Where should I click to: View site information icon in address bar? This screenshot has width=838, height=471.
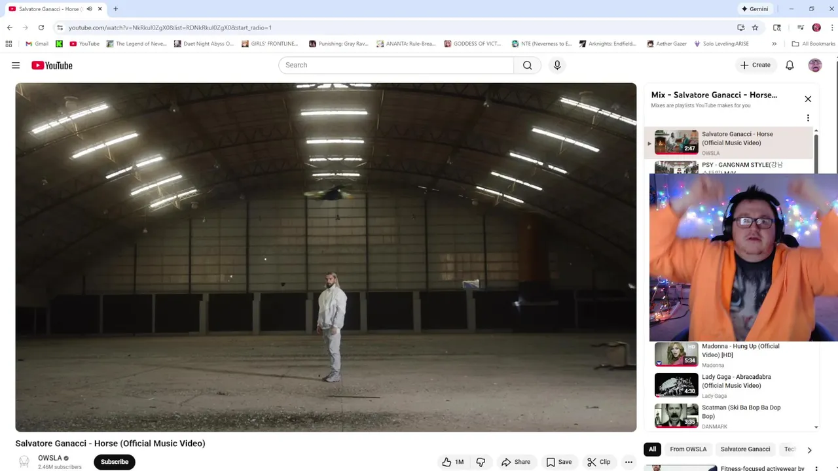click(60, 27)
